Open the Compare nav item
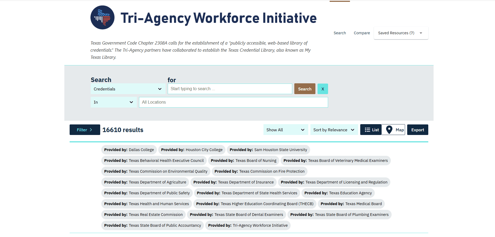Image resolution: width=495 pixels, height=237 pixels. [362, 33]
